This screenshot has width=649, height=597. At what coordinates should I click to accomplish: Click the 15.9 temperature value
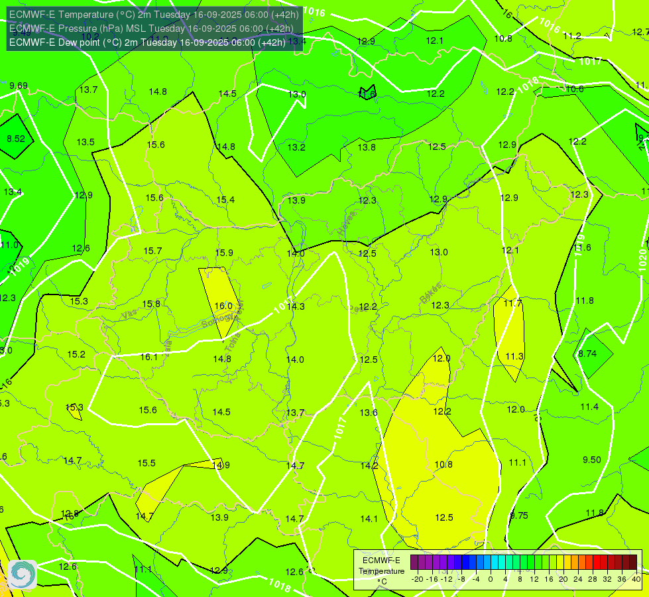[224, 253]
